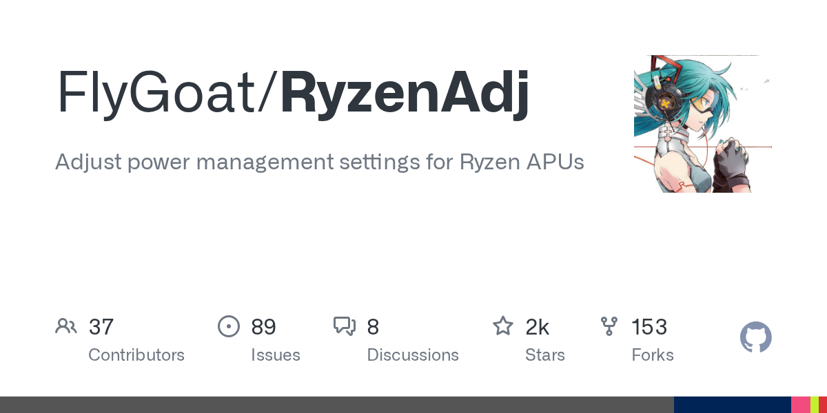This screenshot has height=413, width=827.
Task: Click the 2k stars count
Action: [538, 326]
